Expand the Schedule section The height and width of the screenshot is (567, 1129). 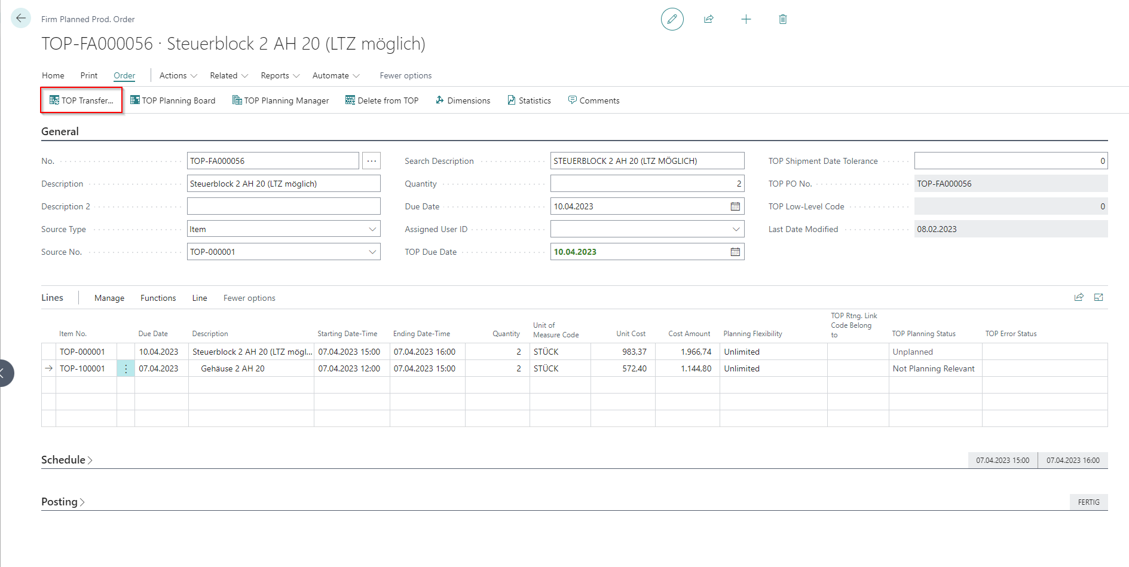(x=66, y=460)
